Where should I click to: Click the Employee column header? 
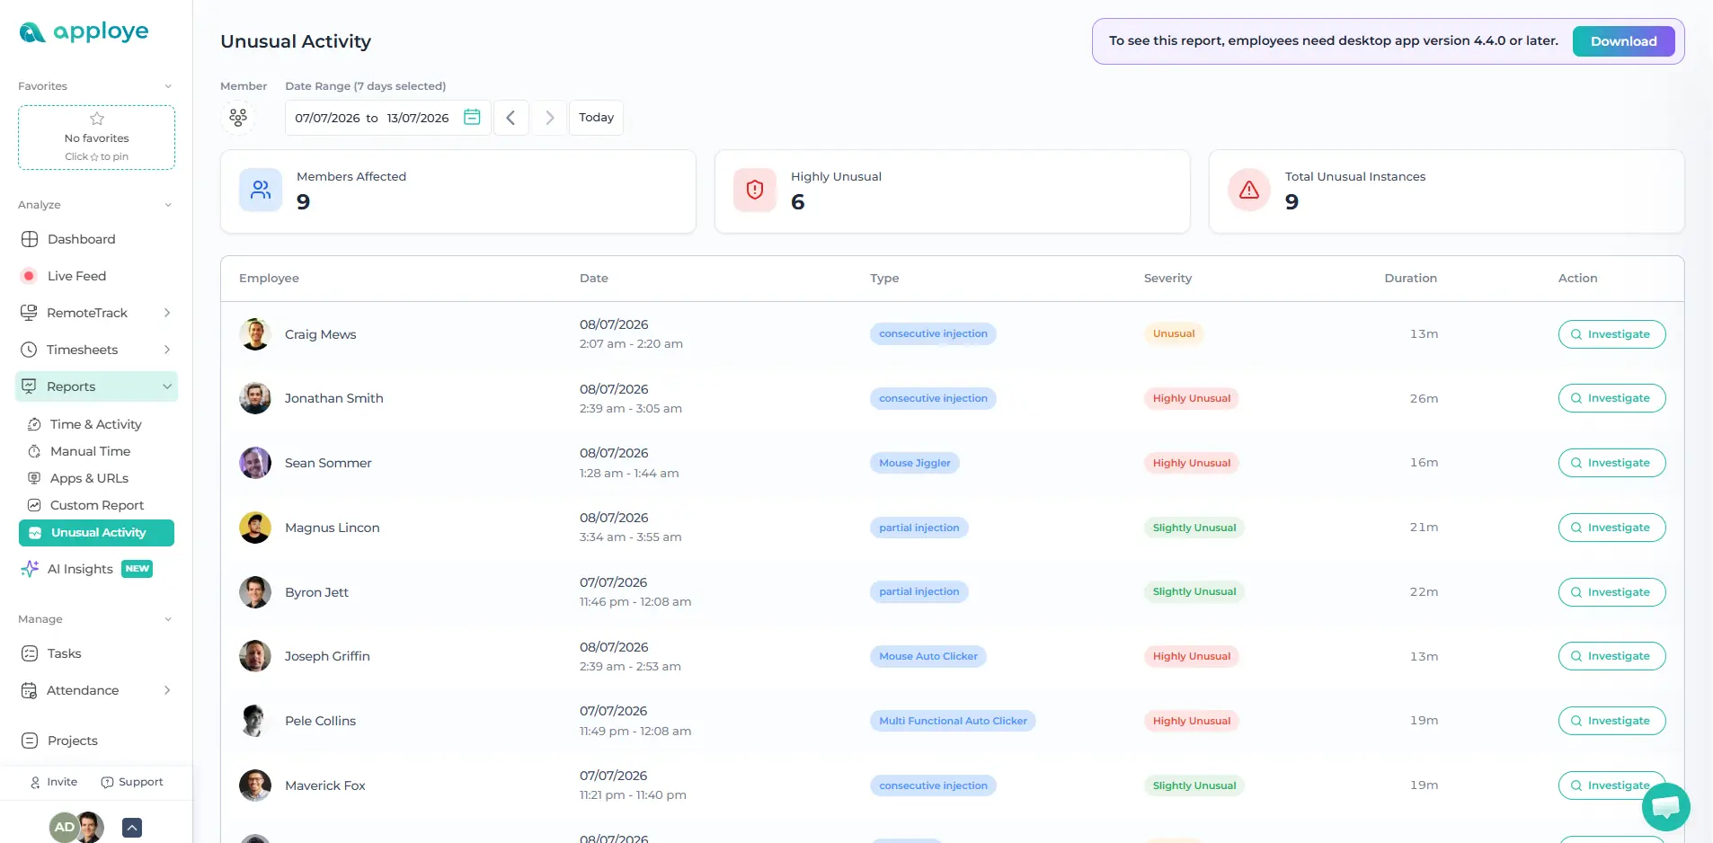coord(269,279)
